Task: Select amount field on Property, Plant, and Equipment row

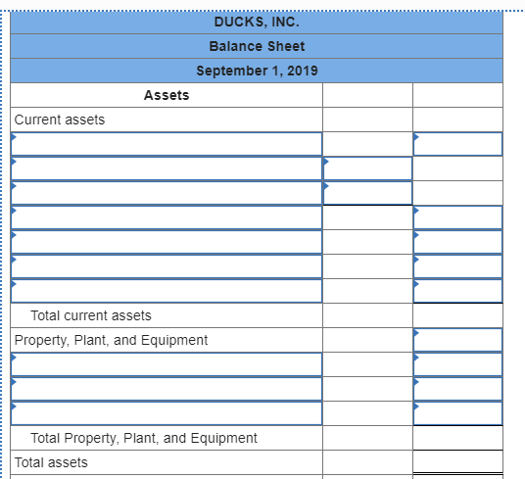Action: (x=457, y=340)
